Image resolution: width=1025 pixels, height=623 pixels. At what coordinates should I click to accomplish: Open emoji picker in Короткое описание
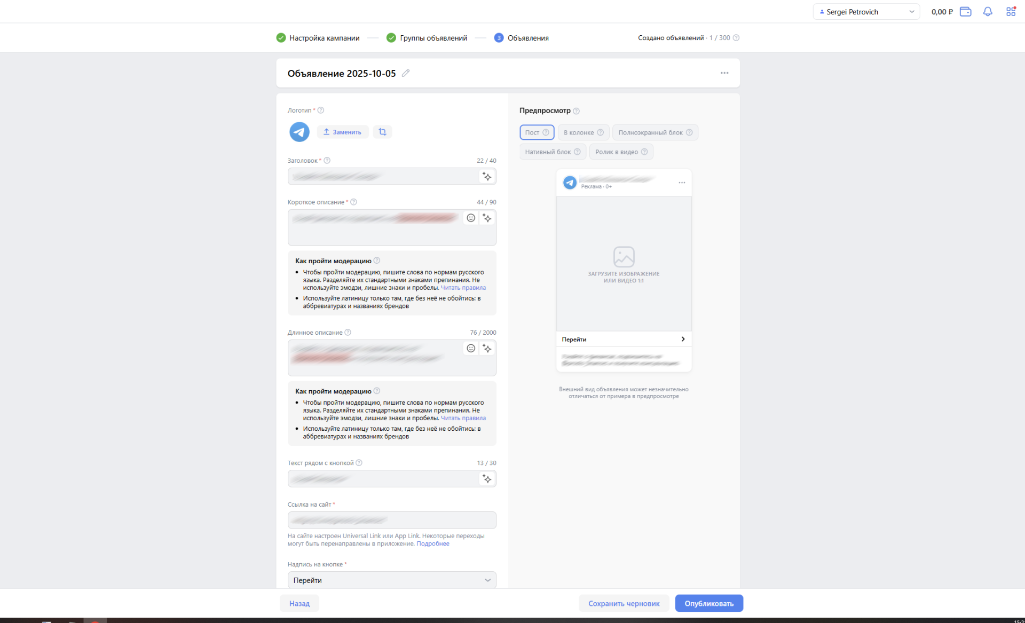tap(471, 218)
